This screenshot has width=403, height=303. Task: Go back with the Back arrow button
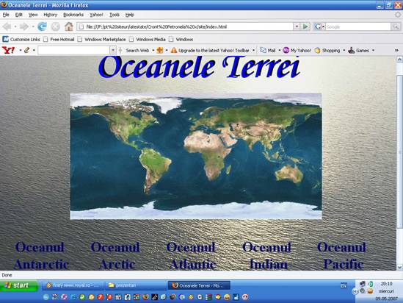tap(7, 26)
